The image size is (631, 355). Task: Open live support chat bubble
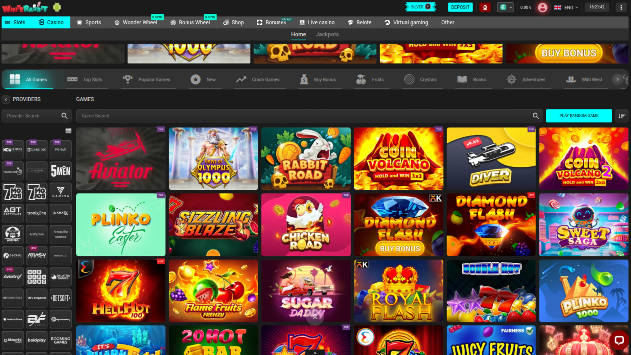(x=619, y=341)
